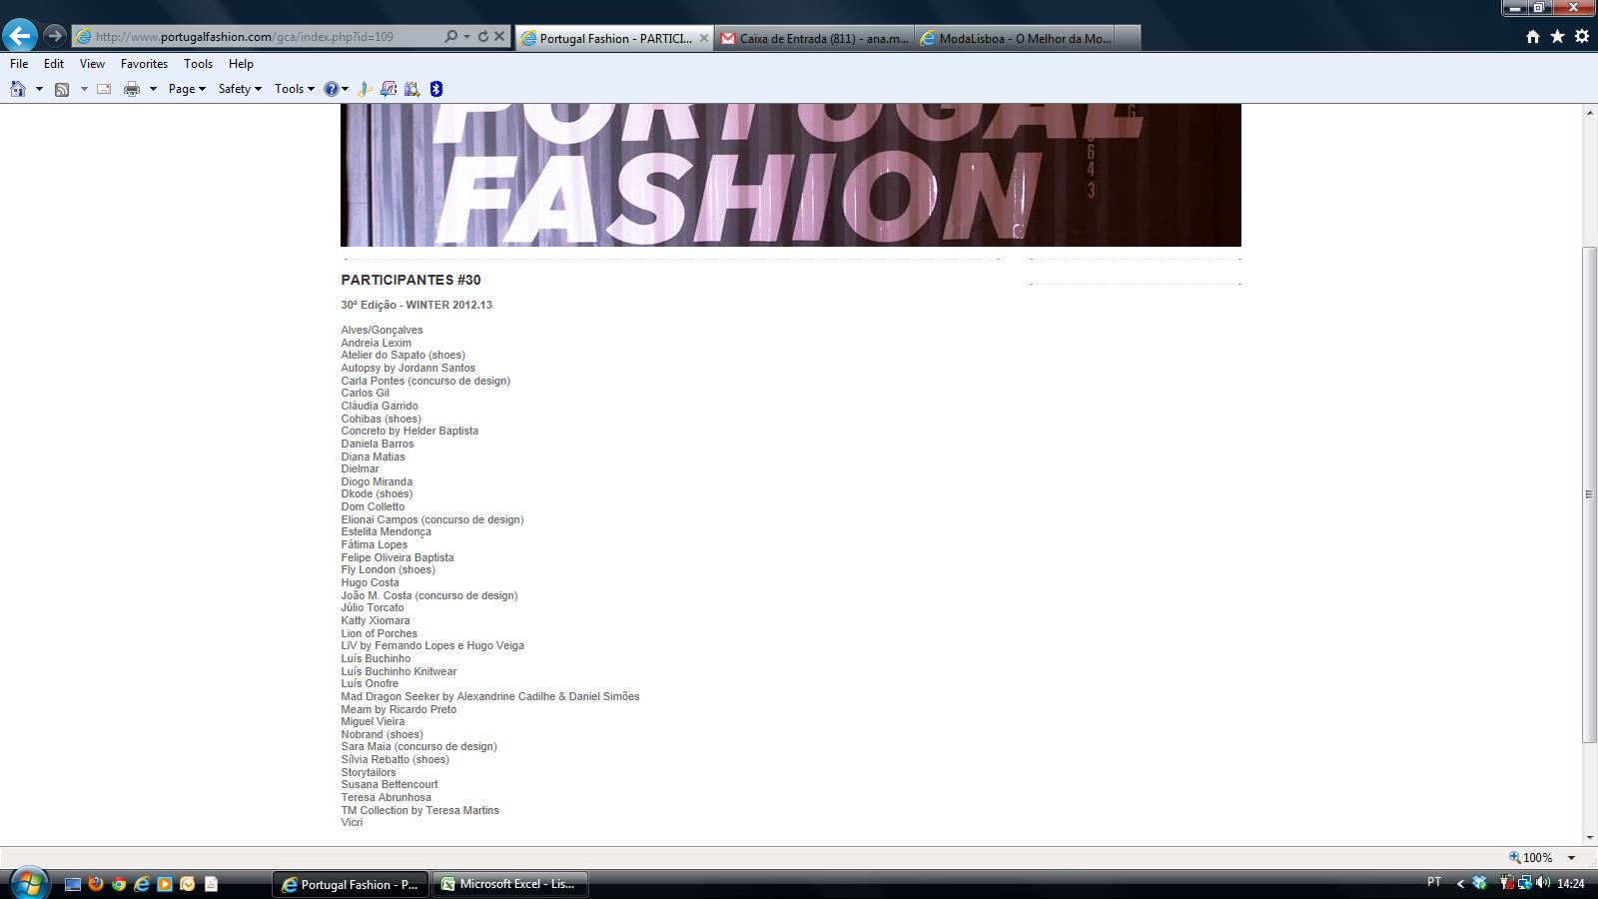Click the Bluetooth toolbar icon
The image size is (1598, 899).
click(x=436, y=89)
